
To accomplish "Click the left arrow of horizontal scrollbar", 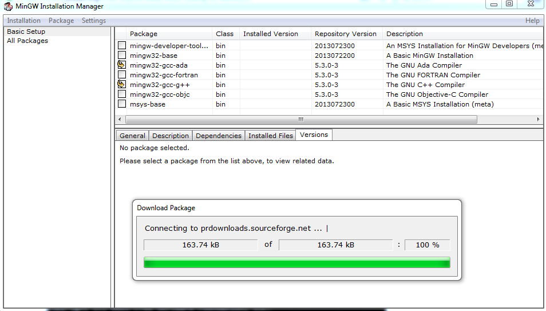I will pyautogui.click(x=120, y=119).
